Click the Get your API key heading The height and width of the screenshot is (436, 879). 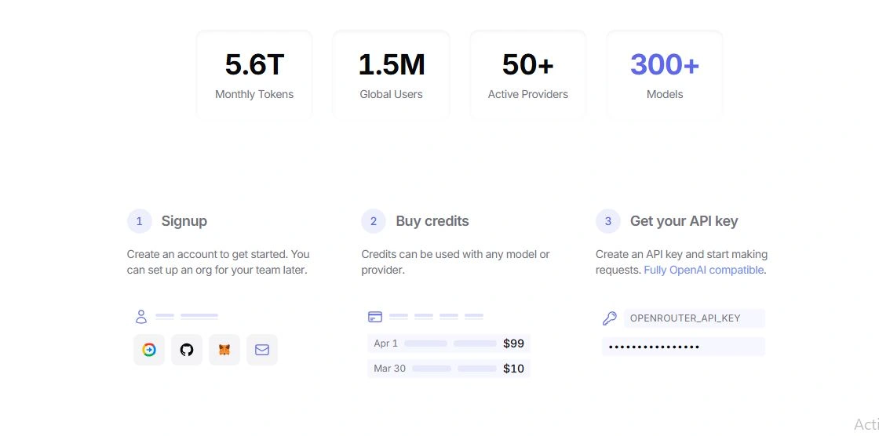[x=684, y=221]
